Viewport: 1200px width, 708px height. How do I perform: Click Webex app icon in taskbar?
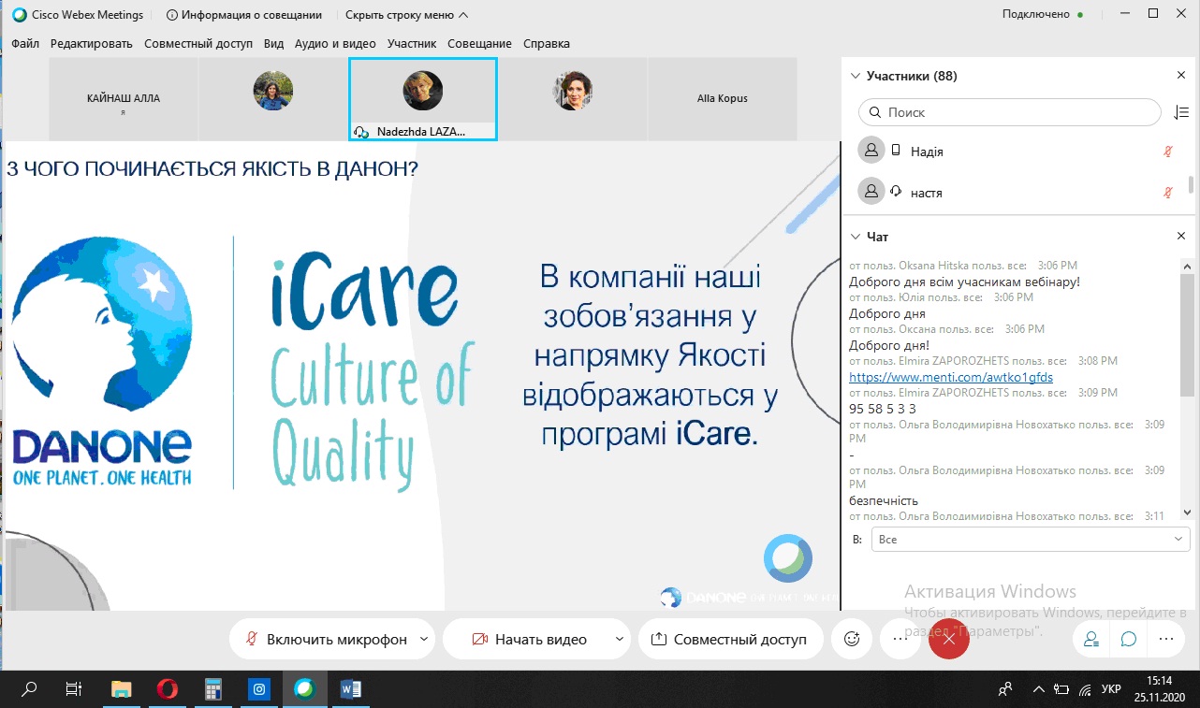pos(305,689)
